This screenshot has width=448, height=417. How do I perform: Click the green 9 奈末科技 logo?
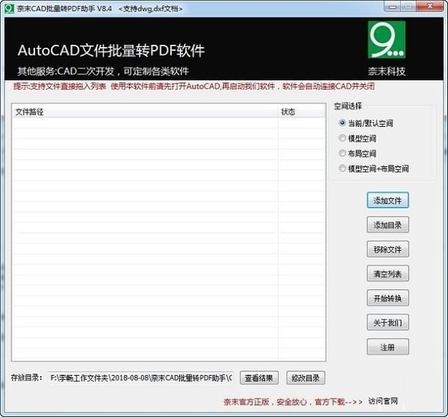tap(386, 39)
